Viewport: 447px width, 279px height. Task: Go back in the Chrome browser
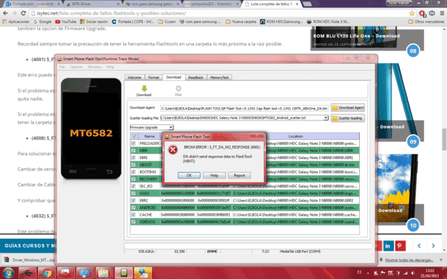(5, 13)
